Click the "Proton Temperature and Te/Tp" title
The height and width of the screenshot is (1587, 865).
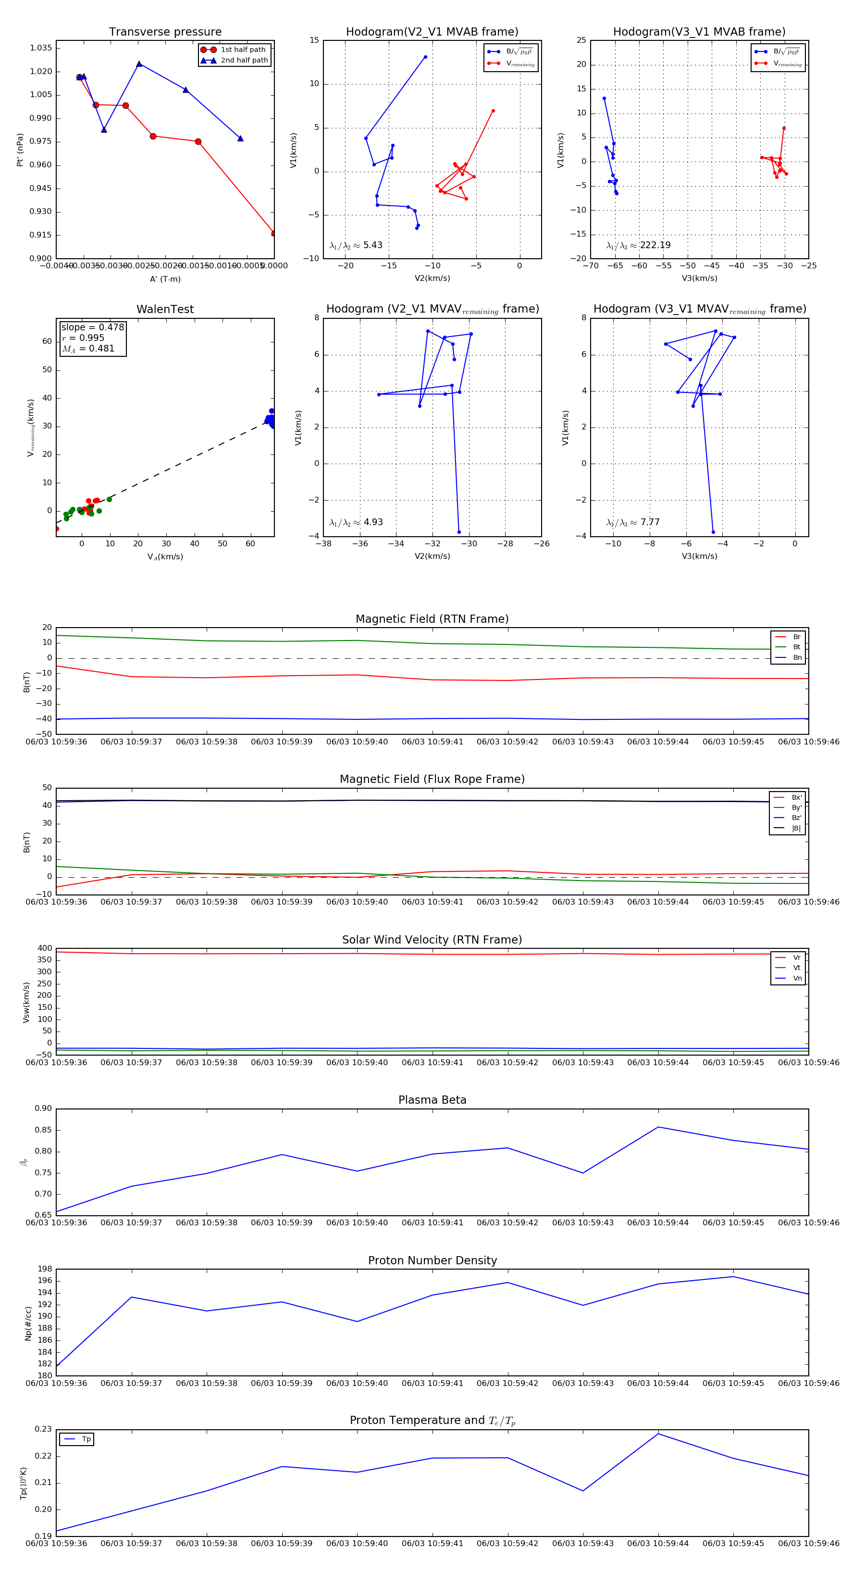coord(432,1421)
